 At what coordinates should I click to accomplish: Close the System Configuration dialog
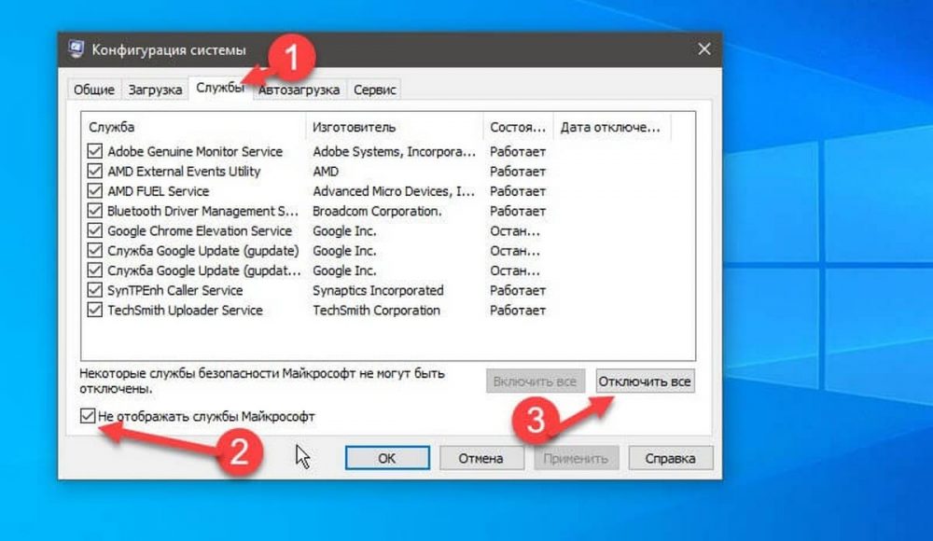[703, 49]
